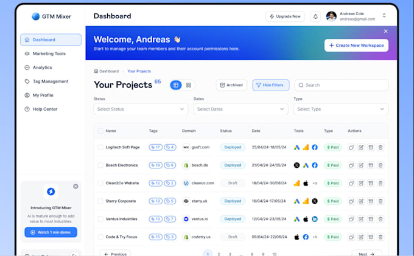The height and width of the screenshot is (256, 414).
Task: Open Dashboard in the sidebar
Action: point(51,40)
